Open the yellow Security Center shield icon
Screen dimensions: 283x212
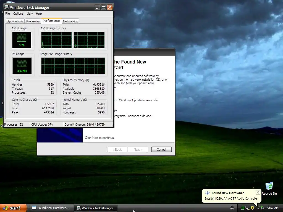pyautogui.click(x=252, y=208)
